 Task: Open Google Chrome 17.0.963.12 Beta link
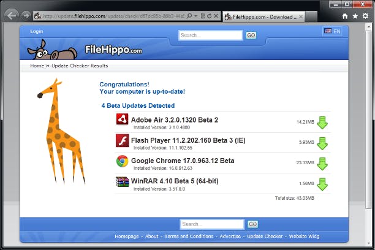coord(183,161)
